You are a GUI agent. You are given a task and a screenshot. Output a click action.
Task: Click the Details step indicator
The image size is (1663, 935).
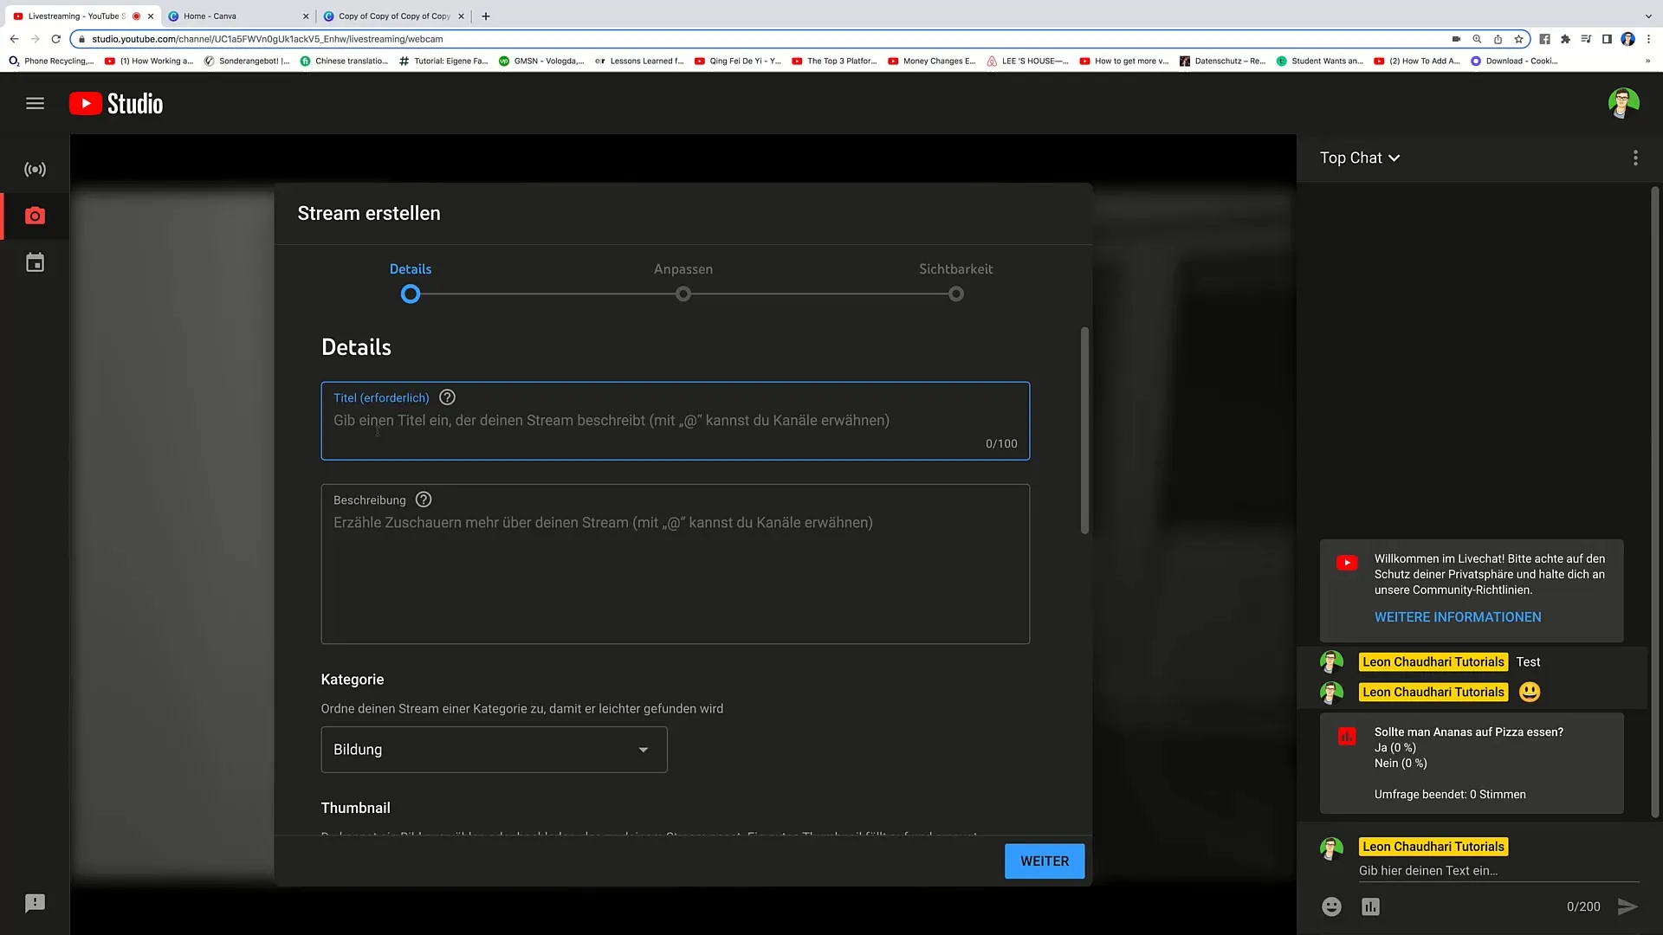click(410, 293)
